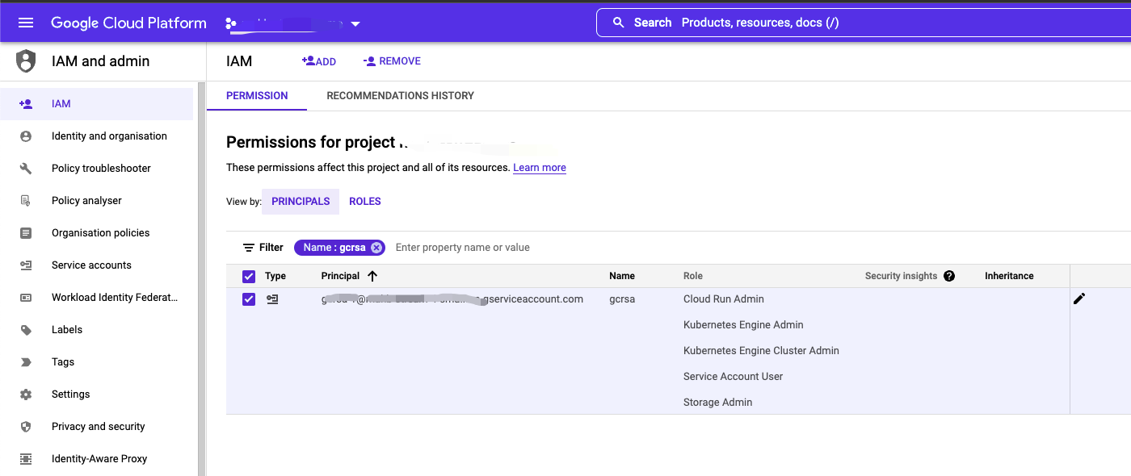Open the Tags section icon
1131x476 pixels.
pos(25,361)
